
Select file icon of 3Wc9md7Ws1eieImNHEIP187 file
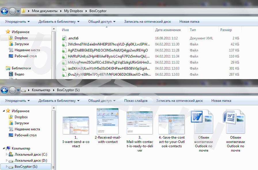tap(64, 44)
